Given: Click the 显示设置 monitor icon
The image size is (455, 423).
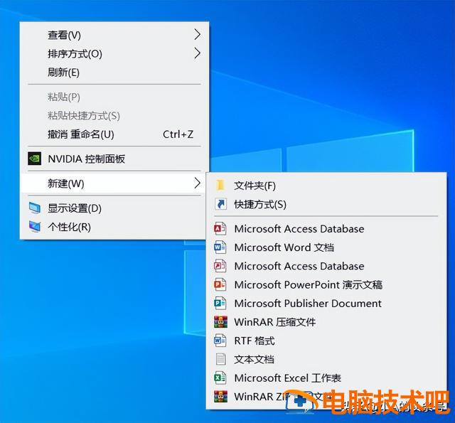Looking at the screenshot, I should coord(35,208).
